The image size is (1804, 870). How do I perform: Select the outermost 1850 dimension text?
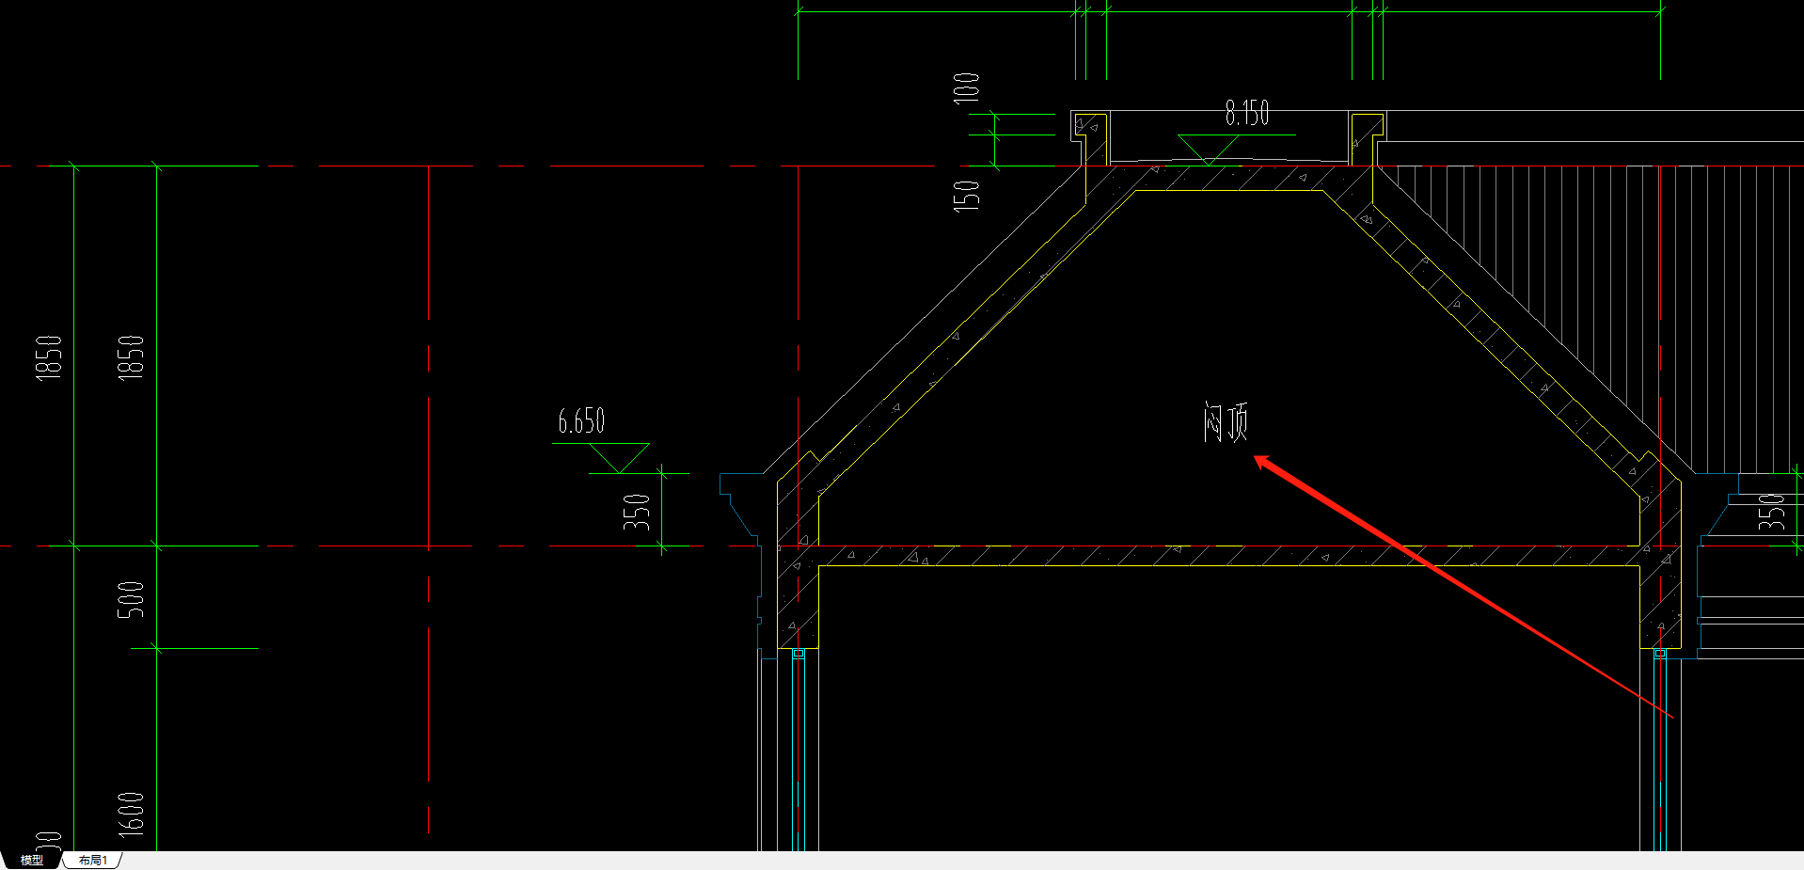(x=48, y=357)
